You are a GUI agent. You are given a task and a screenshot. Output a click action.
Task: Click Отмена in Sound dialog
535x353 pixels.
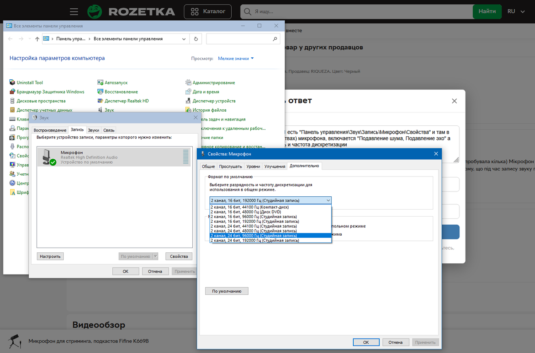(155, 271)
